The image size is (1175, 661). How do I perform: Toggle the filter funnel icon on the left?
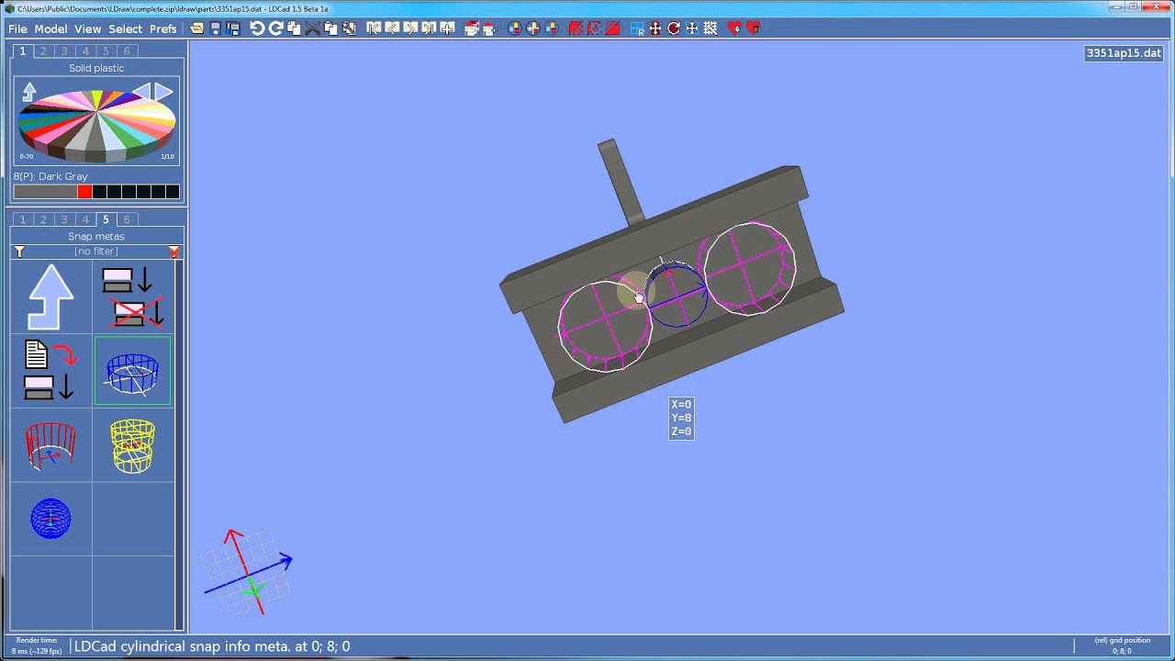(19, 252)
